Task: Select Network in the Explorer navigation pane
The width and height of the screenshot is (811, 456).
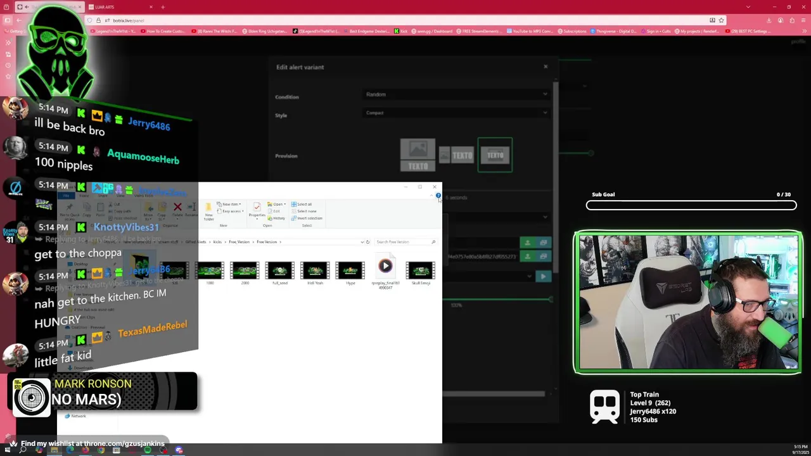Action: (x=75, y=416)
